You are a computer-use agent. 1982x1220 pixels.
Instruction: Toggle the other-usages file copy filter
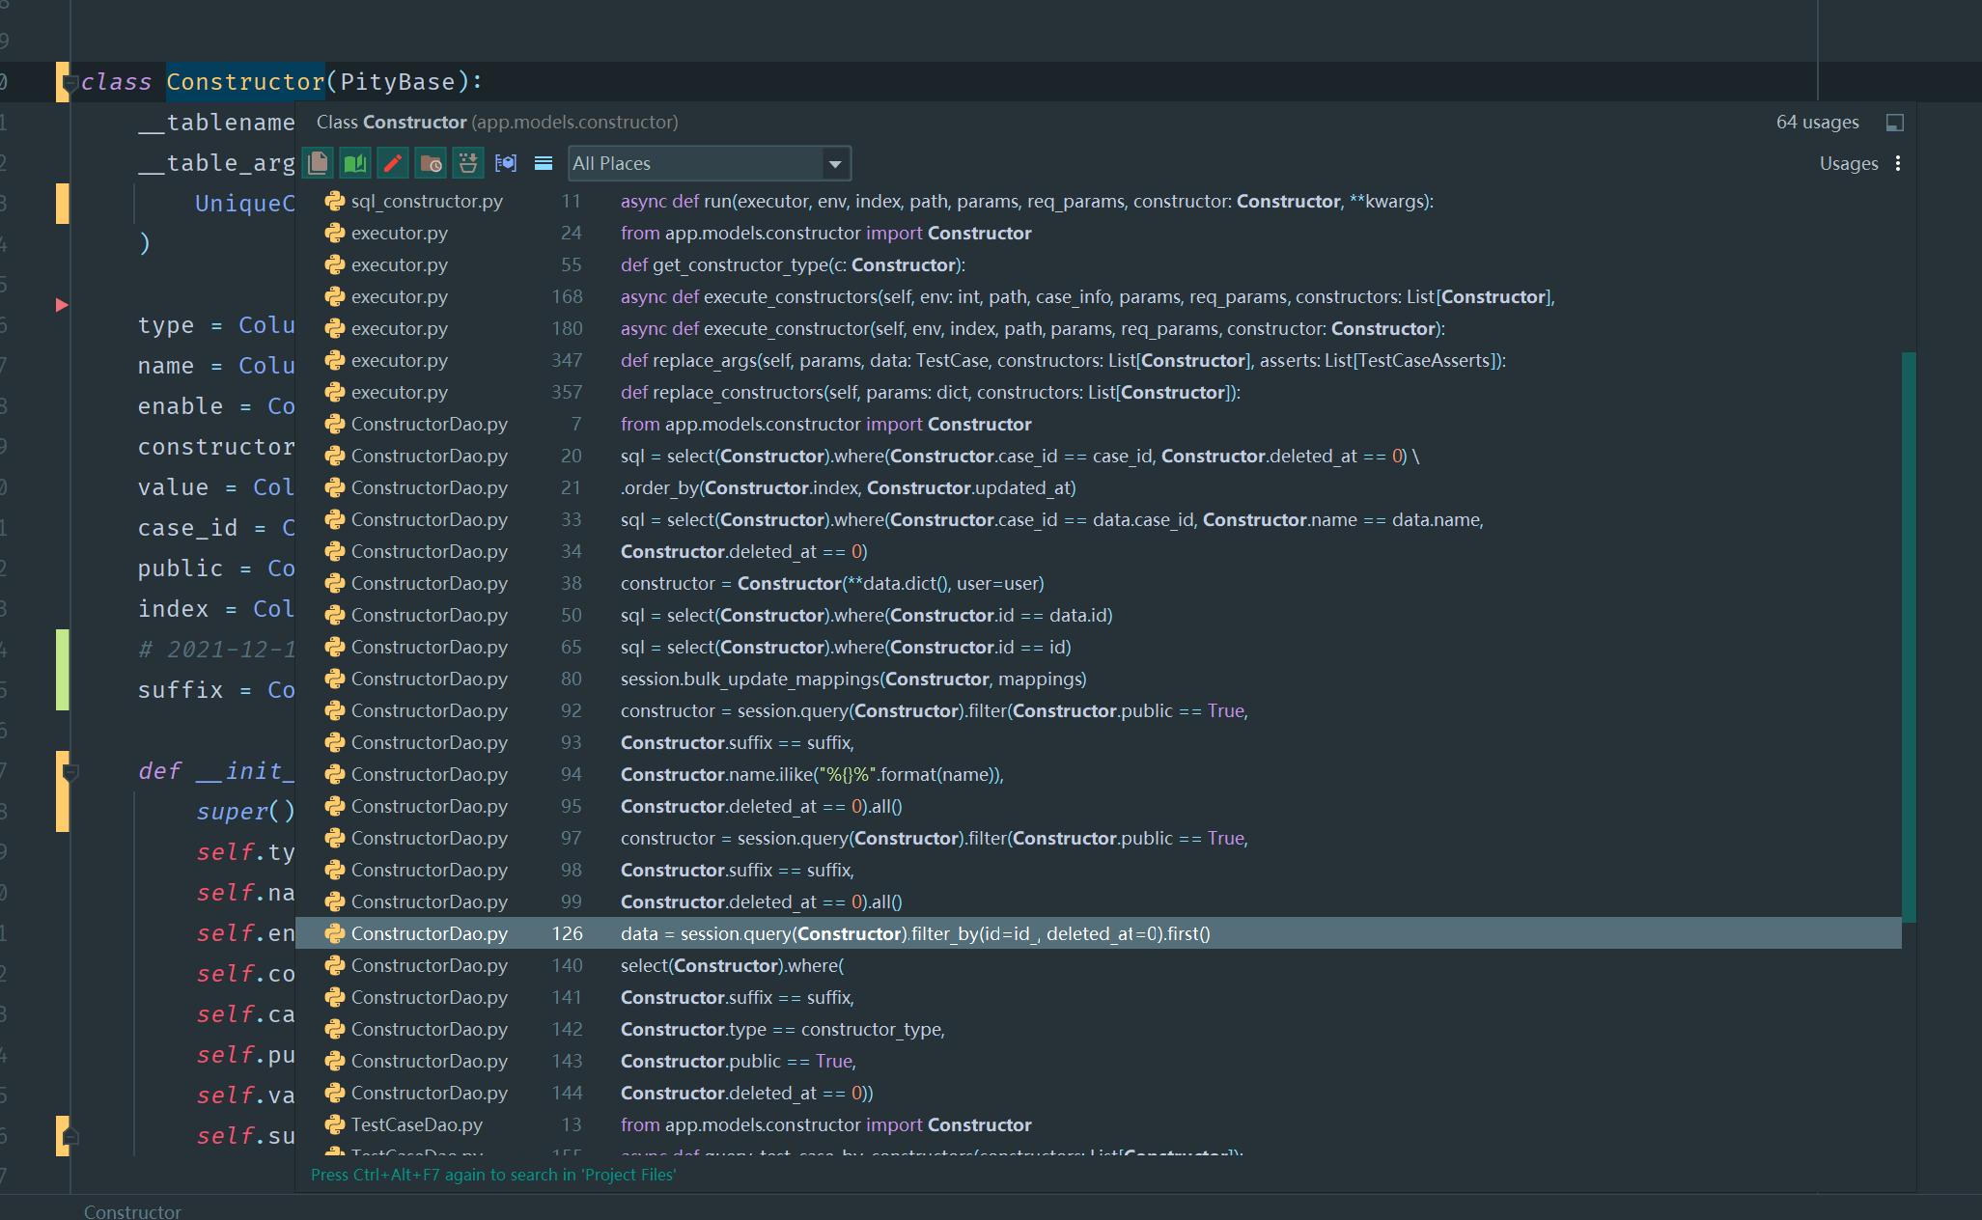318,163
